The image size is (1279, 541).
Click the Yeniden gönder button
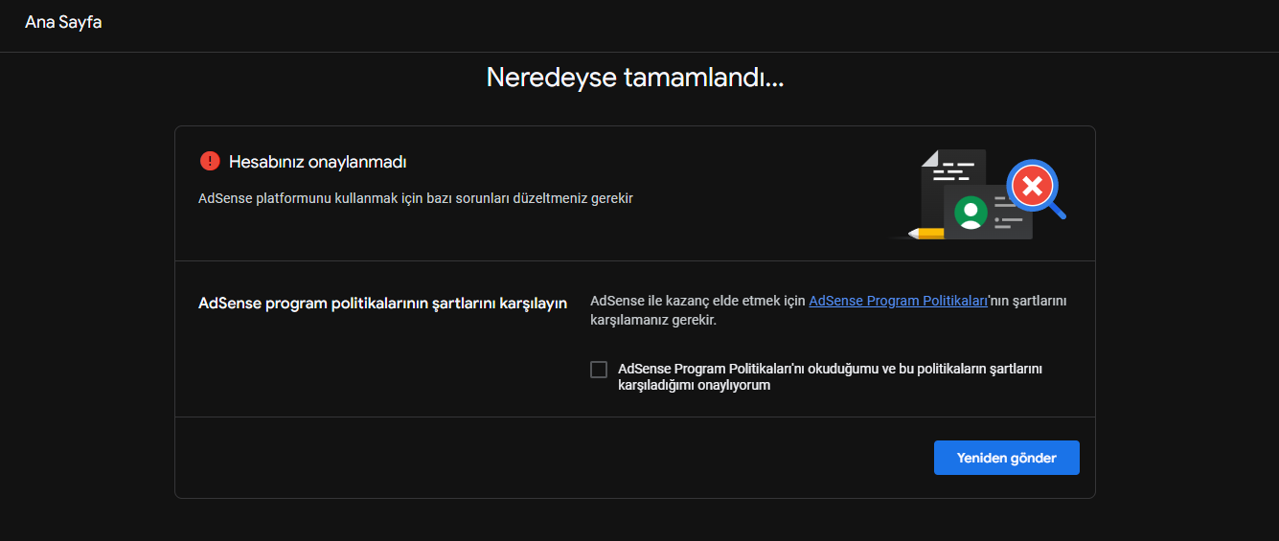tap(1007, 458)
